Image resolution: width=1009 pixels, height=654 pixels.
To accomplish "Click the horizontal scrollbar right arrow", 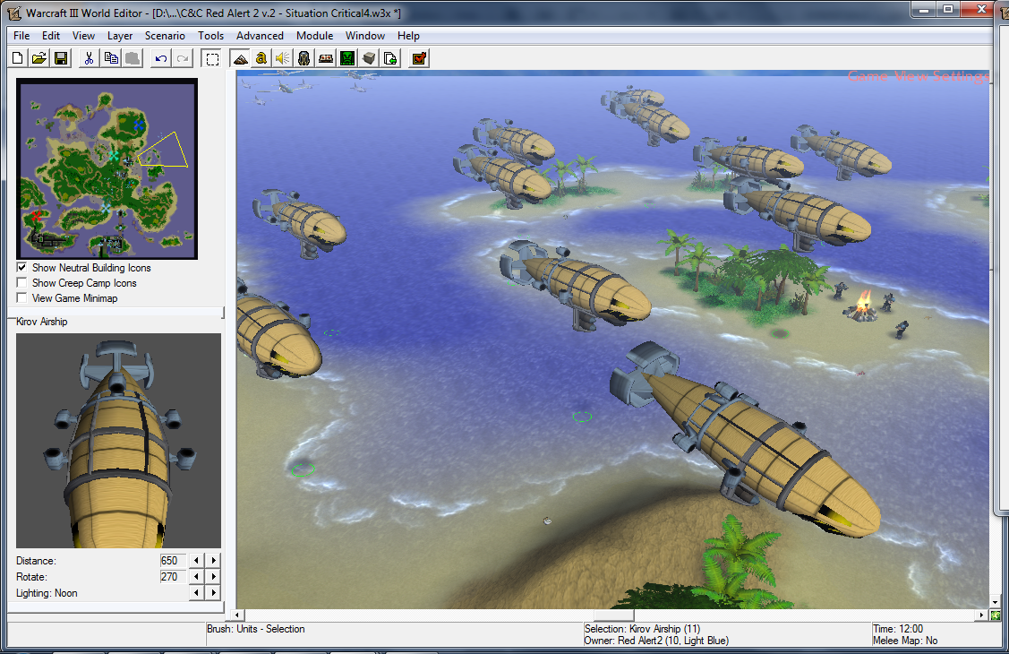I will (981, 615).
